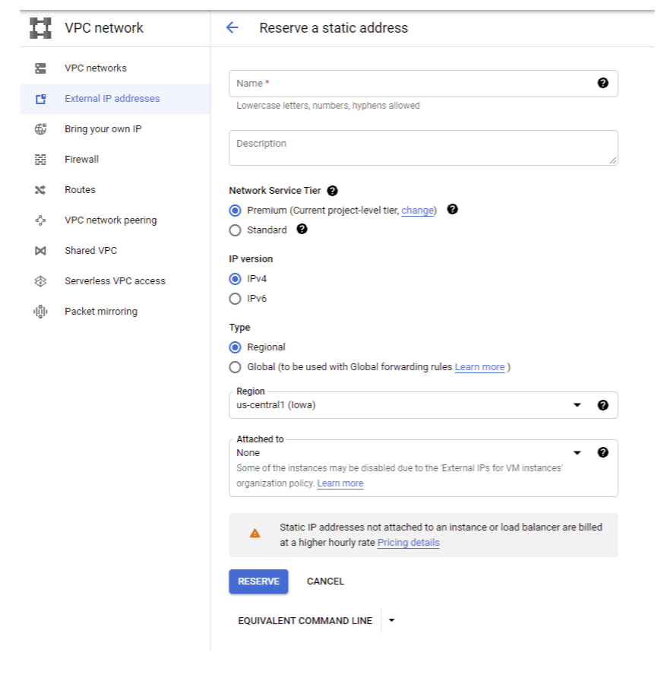Click the Name field help icon
This screenshot has width=667, height=678.
pyautogui.click(x=602, y=84)
